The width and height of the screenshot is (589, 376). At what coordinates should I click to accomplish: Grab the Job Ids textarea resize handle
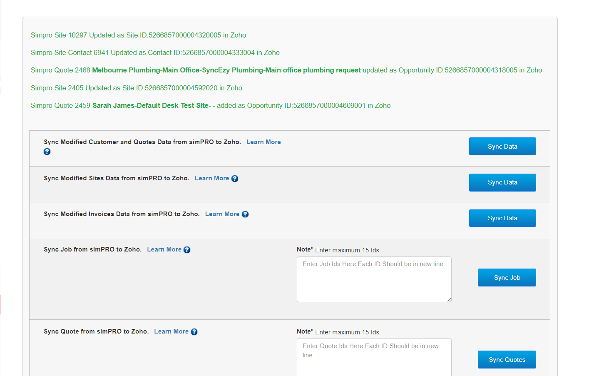449,300
